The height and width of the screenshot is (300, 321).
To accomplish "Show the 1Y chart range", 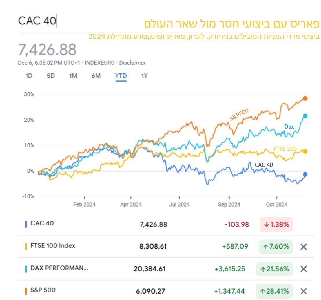I will click(144, 76).
